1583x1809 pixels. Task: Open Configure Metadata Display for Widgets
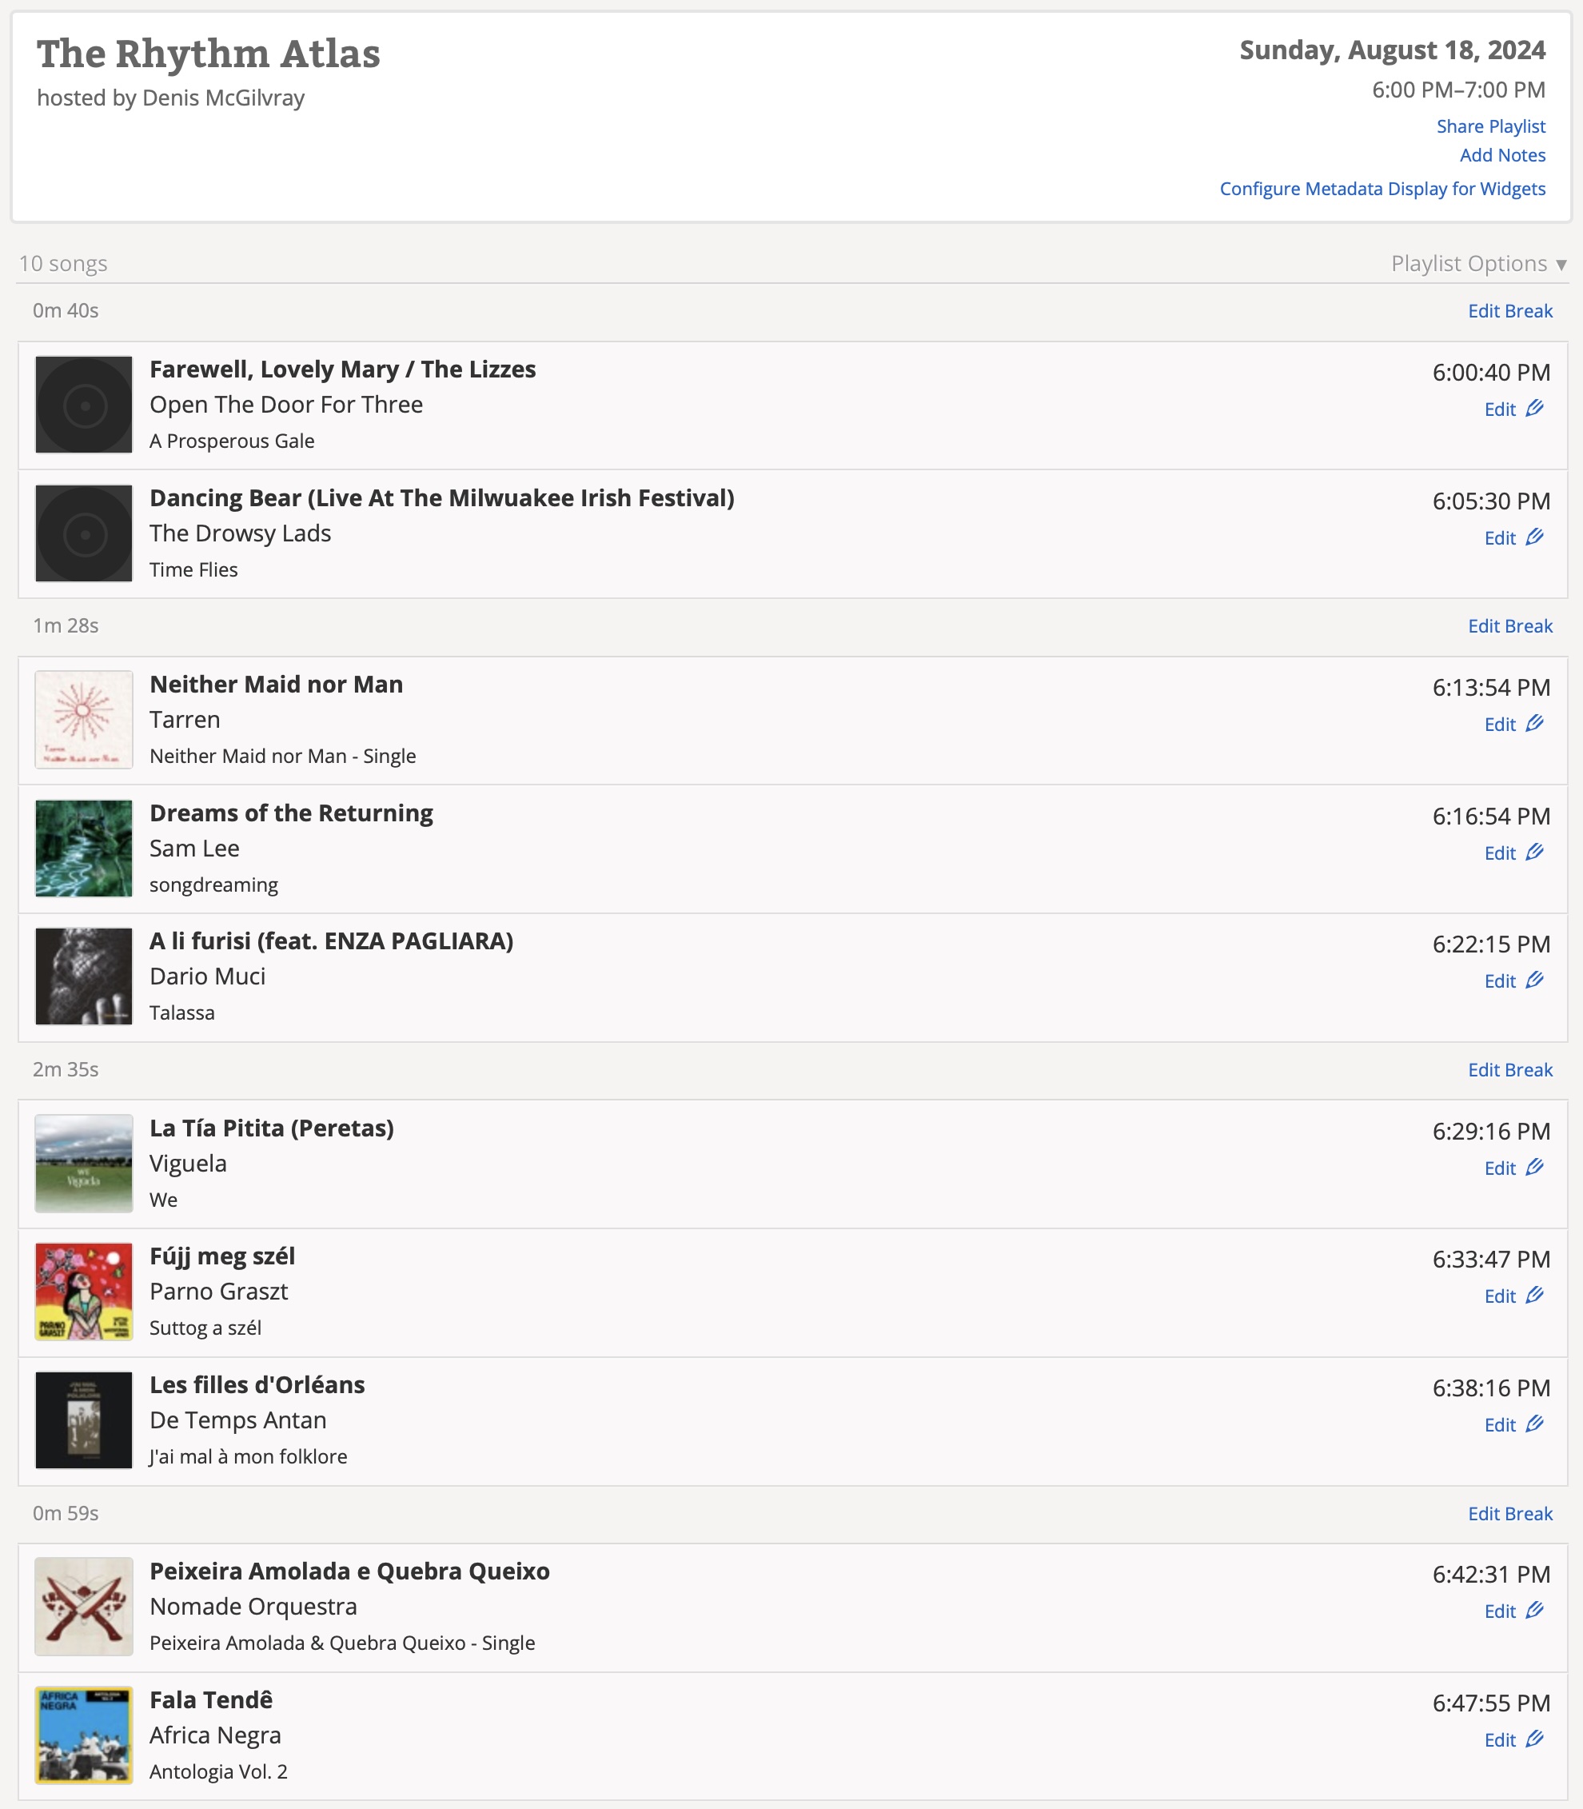[1382, 189]
